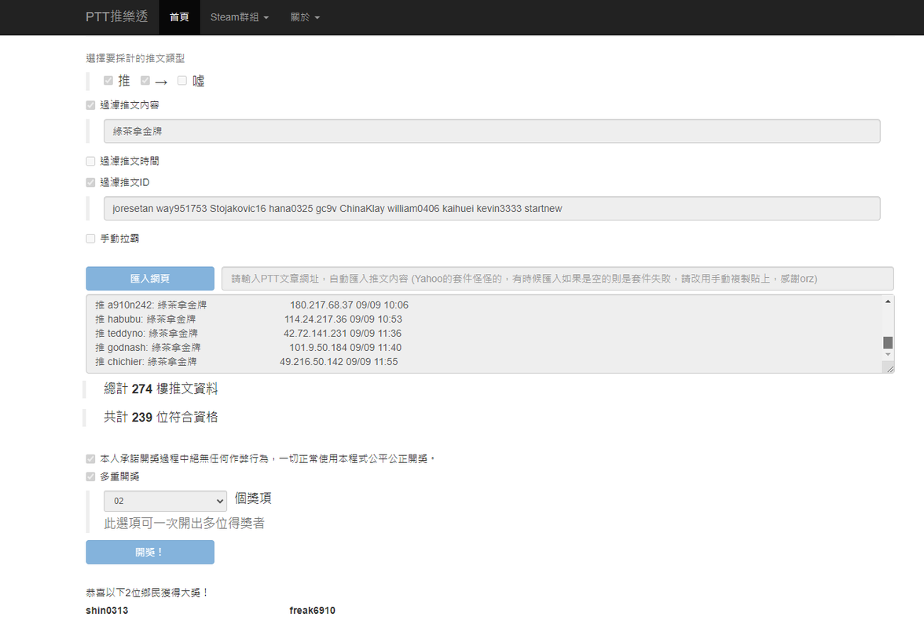This screenshot has height=628, width=924.
Task: Click the 選擇要採計的推文類型 label
Action: coord(135,58)
